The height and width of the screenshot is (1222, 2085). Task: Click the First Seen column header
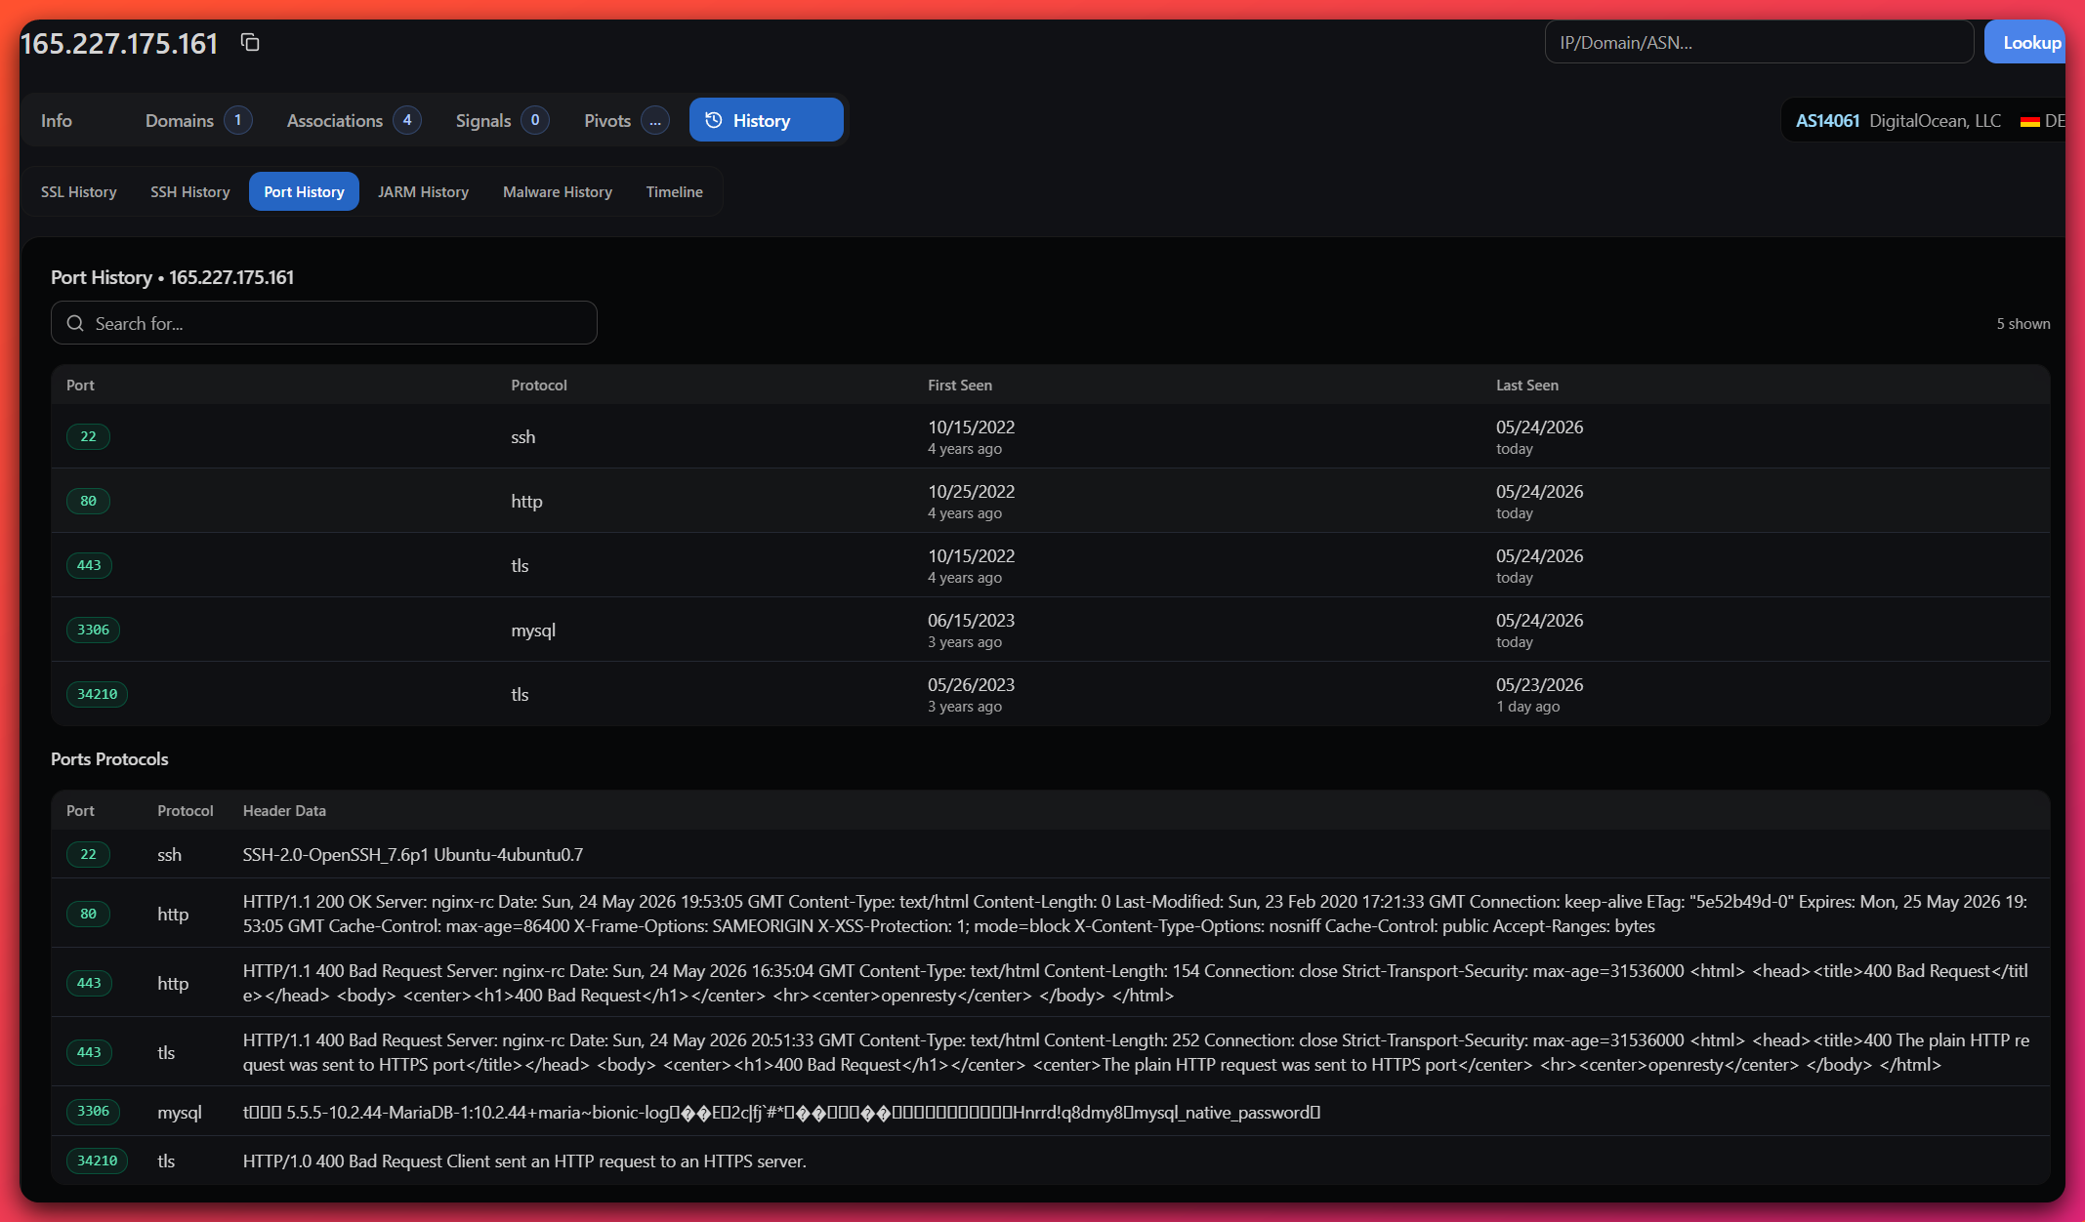click(960, 385)
